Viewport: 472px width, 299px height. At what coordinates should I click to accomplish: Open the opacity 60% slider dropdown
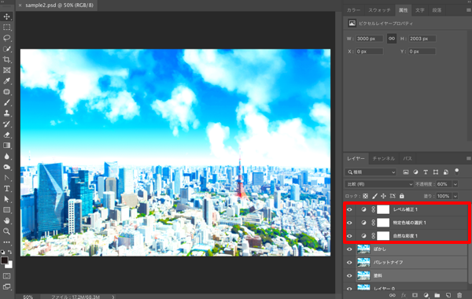pyautogui.click(x=455, y=184)
